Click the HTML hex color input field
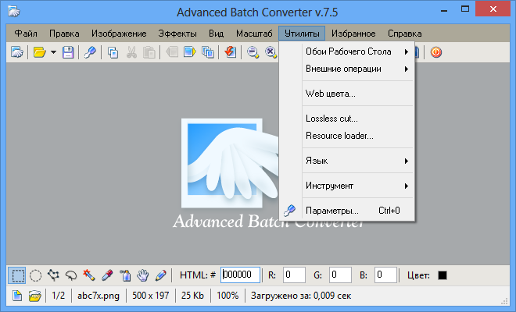516x312 pixels. 240,275
